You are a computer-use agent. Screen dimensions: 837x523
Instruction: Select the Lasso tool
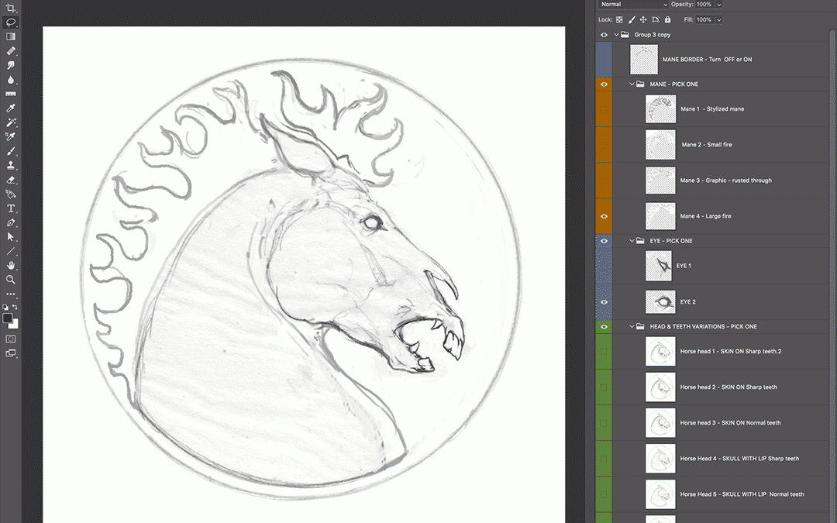tap(11, 22)
